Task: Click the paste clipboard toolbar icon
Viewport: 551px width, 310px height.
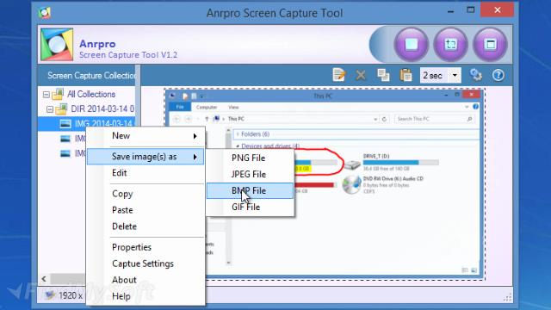Action: [x=406, y=75]
